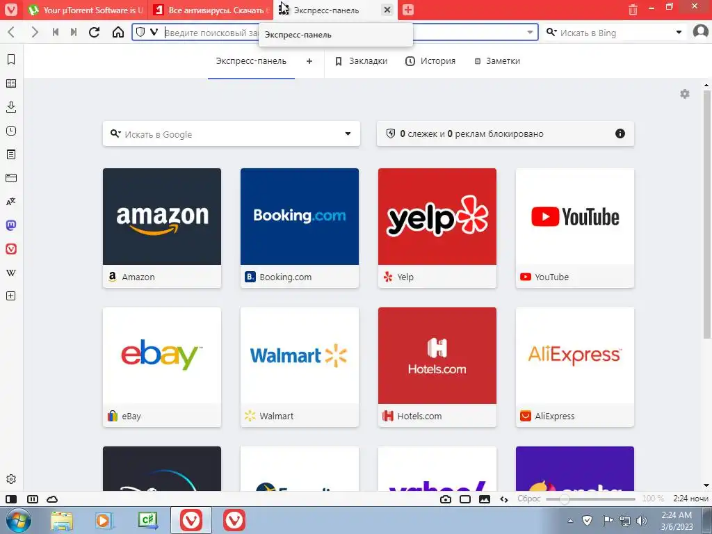Open the History panel in sidebar
Screen dimensions: 712x534
point(11,131)
